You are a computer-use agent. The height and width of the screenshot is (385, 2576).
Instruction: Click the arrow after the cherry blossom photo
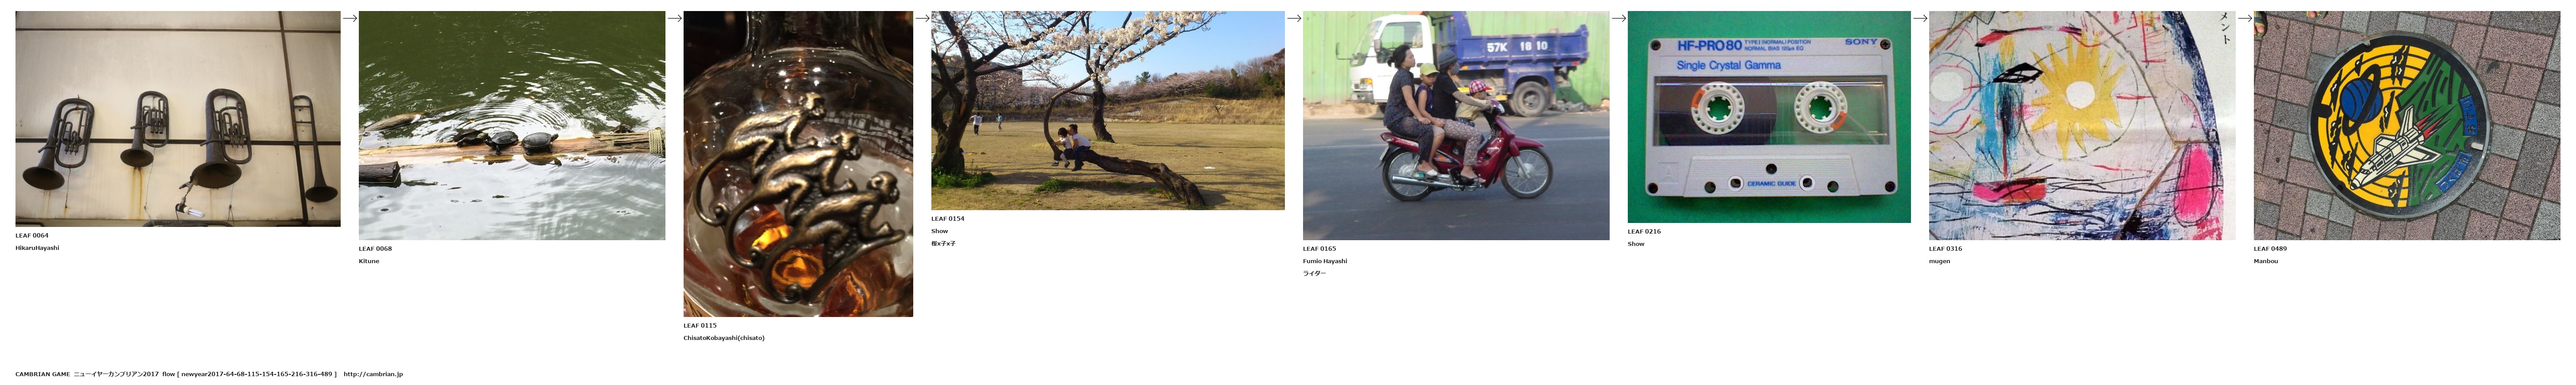pyautogui.click(x=1294, y=18)
